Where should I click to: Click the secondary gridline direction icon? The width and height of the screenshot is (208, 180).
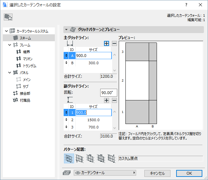click(x=70, y=100)
